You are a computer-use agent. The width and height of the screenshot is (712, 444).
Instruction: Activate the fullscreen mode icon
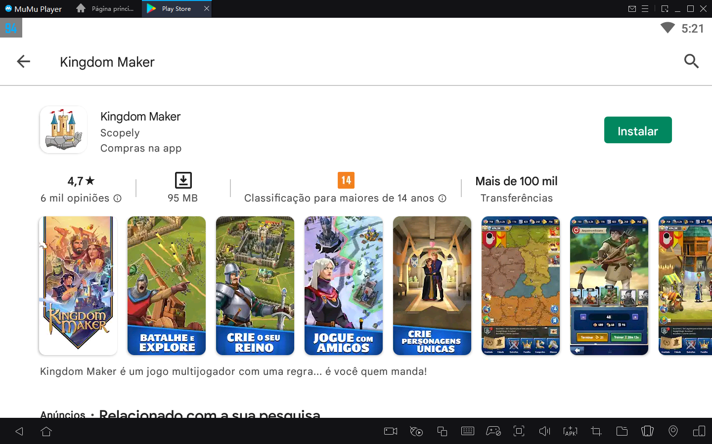click(519, 431)
